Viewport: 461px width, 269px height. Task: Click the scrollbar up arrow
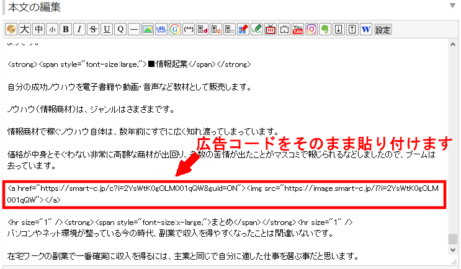[x=453, y=45]
